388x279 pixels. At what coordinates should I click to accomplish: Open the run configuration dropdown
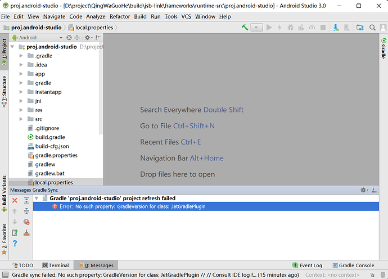click(x=256, y=27)
